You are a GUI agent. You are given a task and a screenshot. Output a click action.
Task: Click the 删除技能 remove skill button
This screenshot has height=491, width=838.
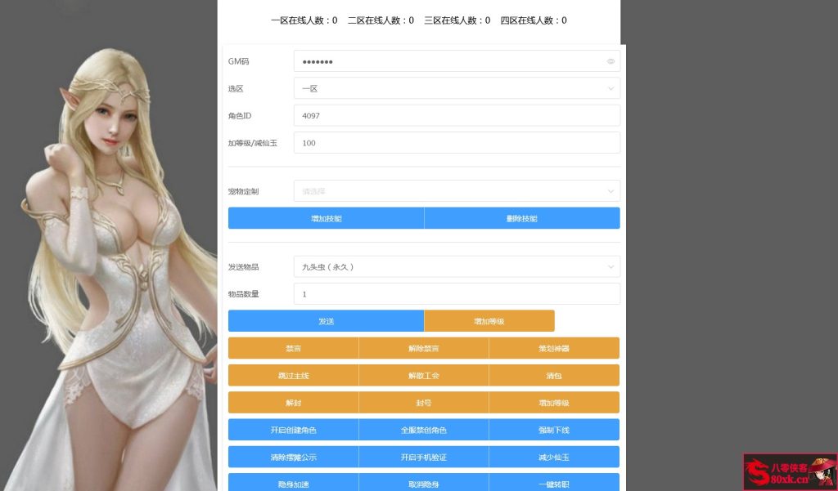point(522,218)
